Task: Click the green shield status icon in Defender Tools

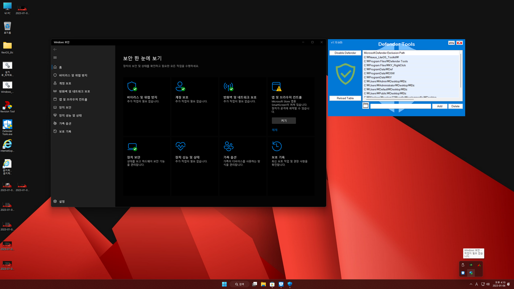Action: [x=345, y=74]
